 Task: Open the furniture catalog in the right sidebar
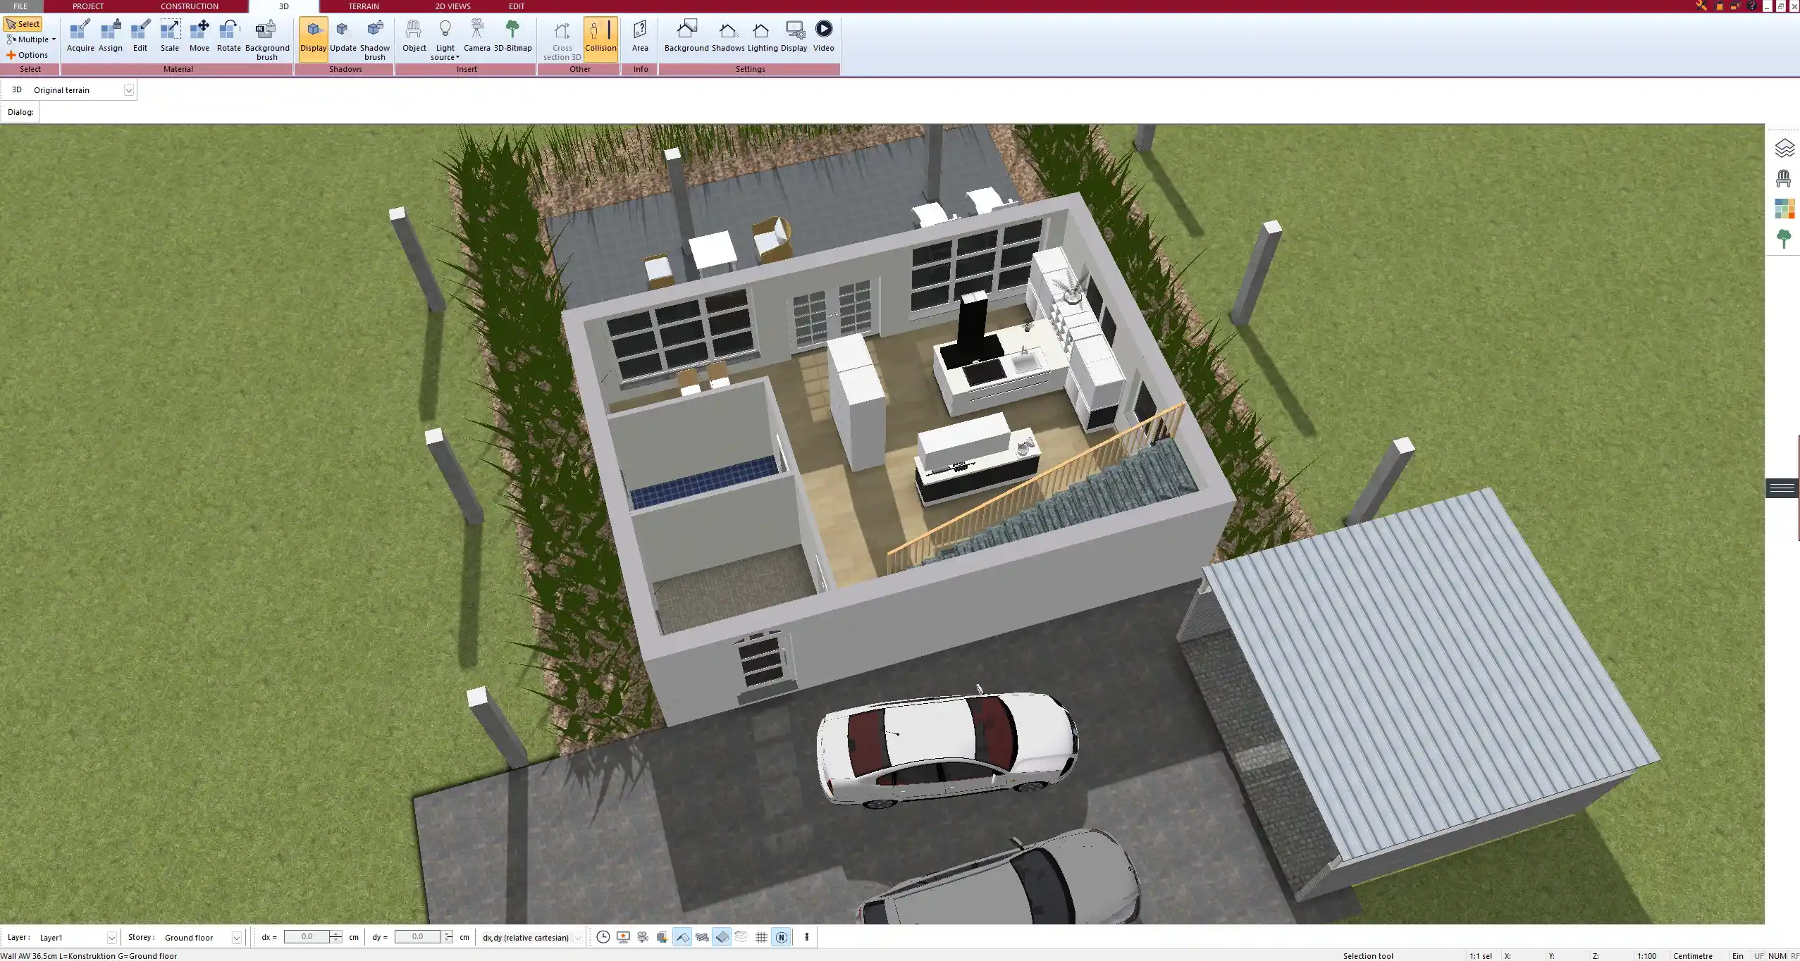1784,178
